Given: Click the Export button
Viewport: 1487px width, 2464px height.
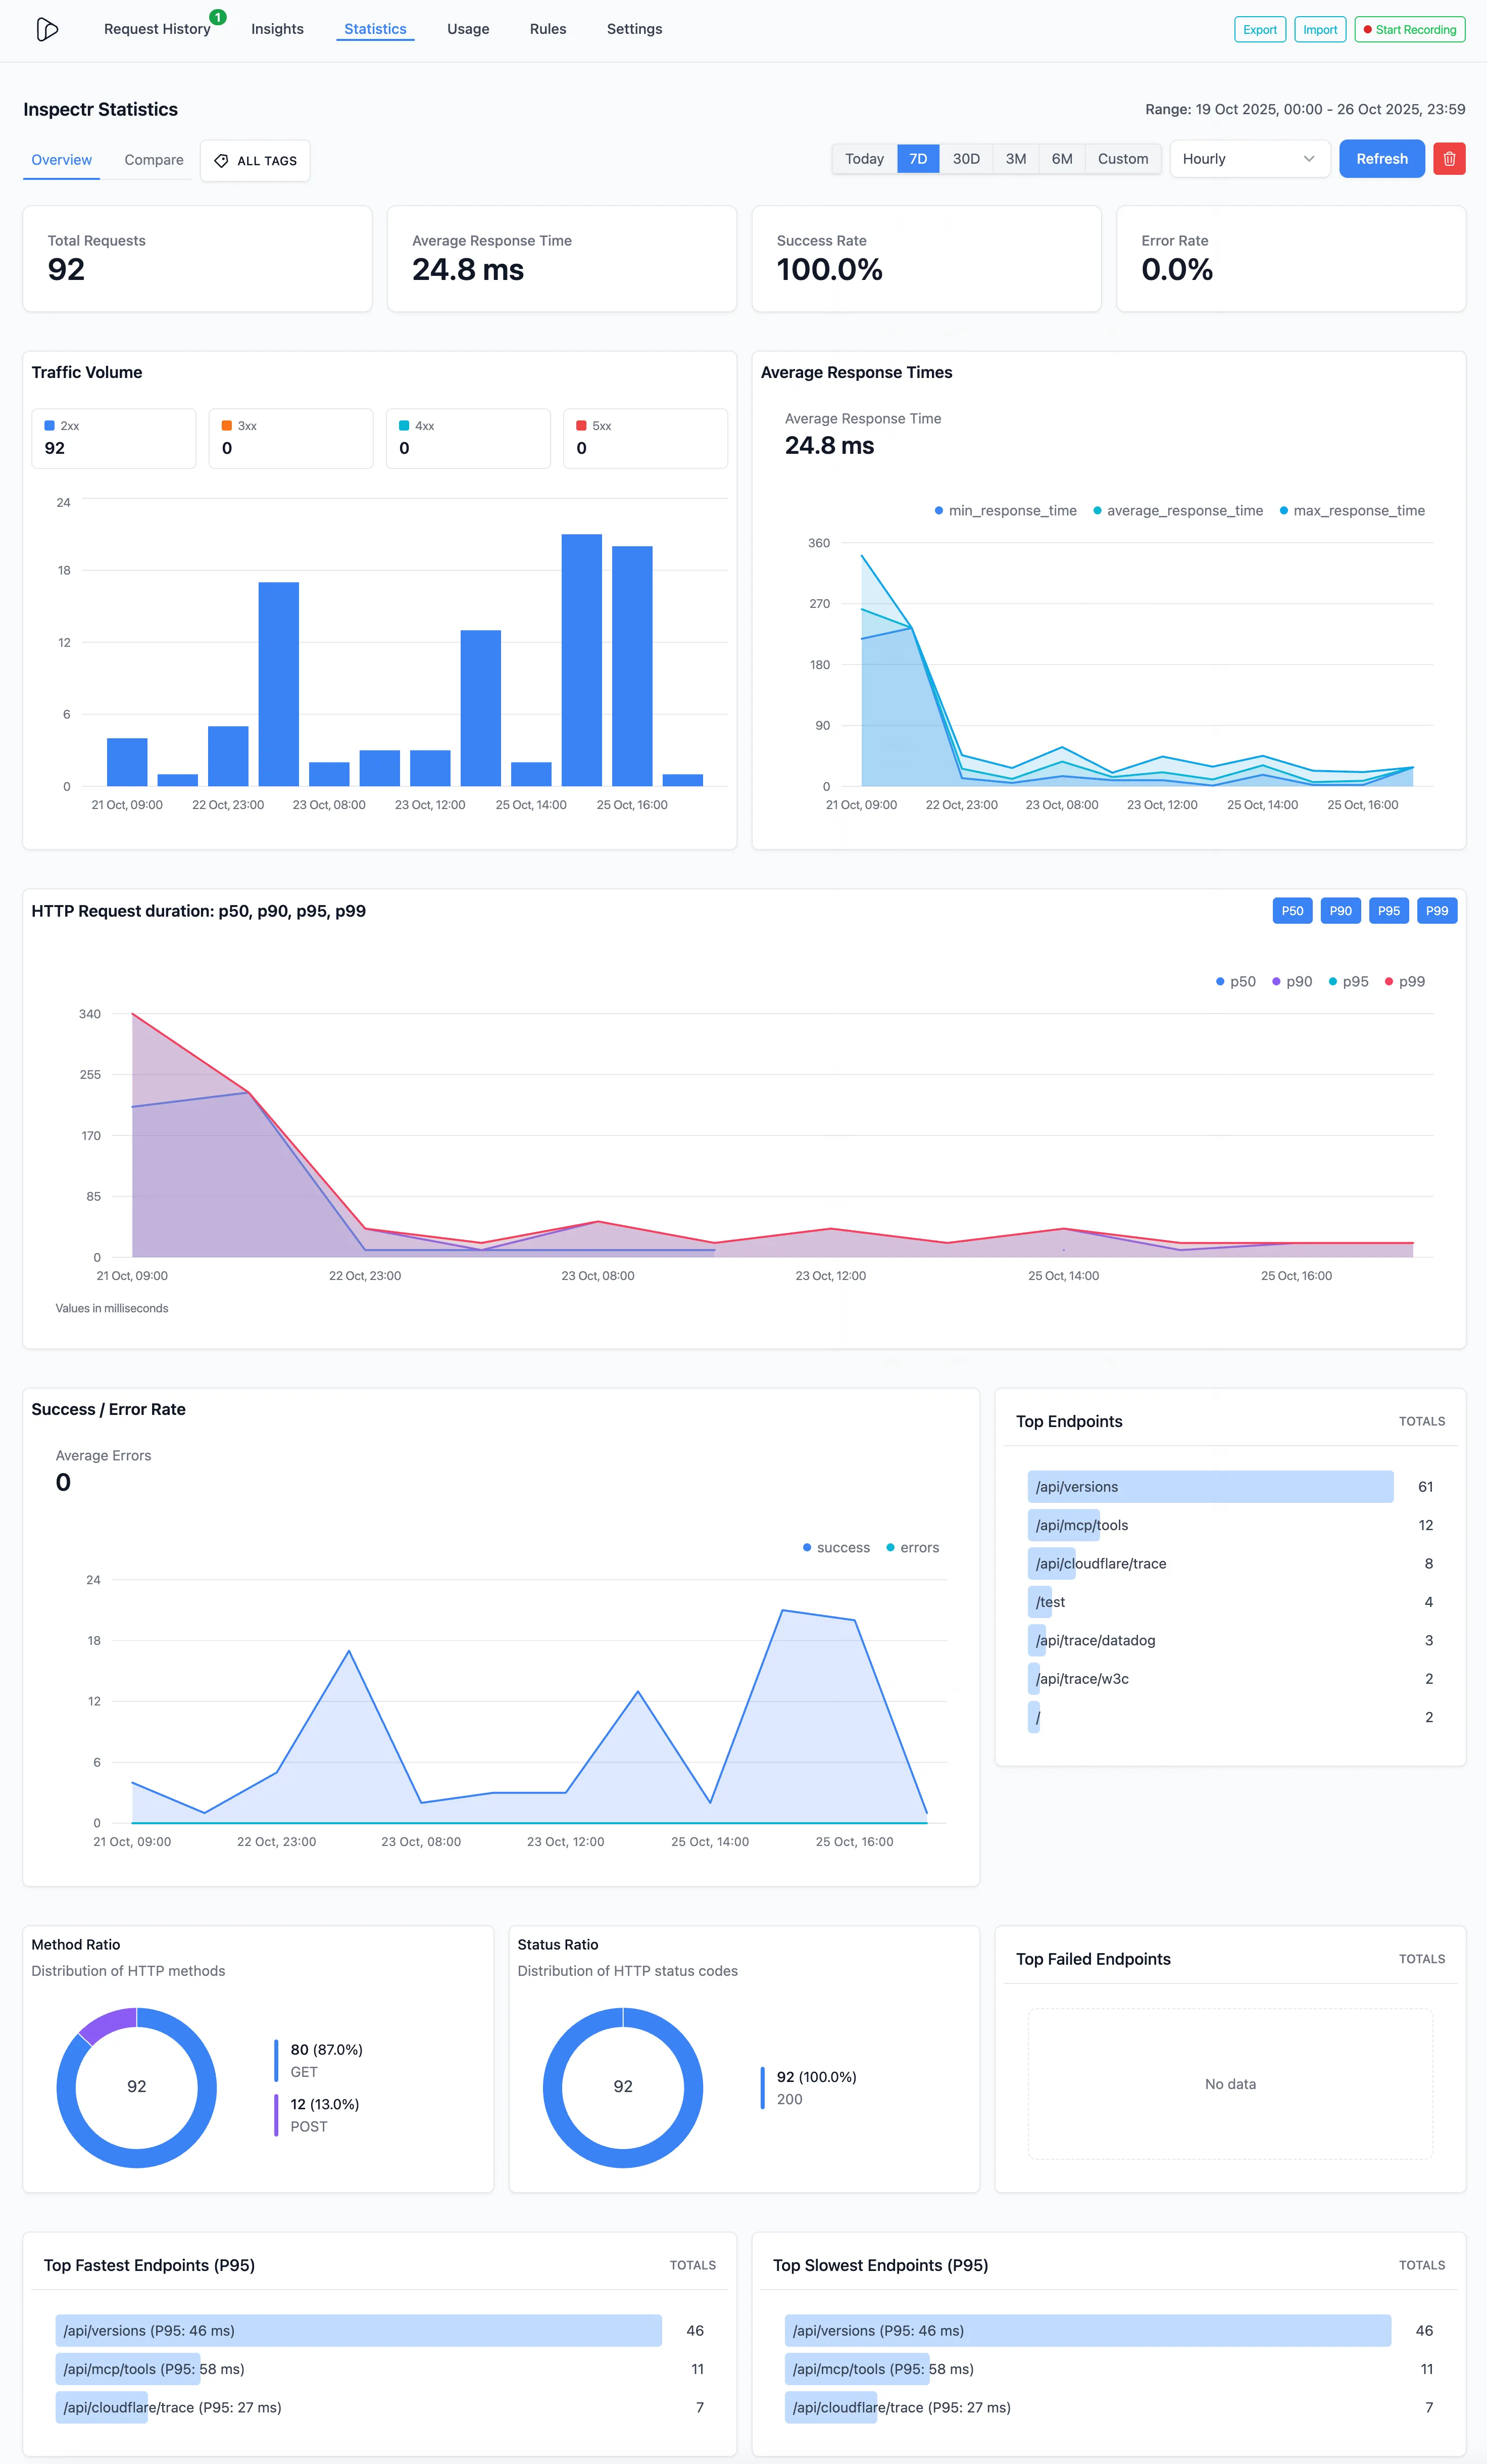Looking at the screenshot, I should coord(1259,29).
